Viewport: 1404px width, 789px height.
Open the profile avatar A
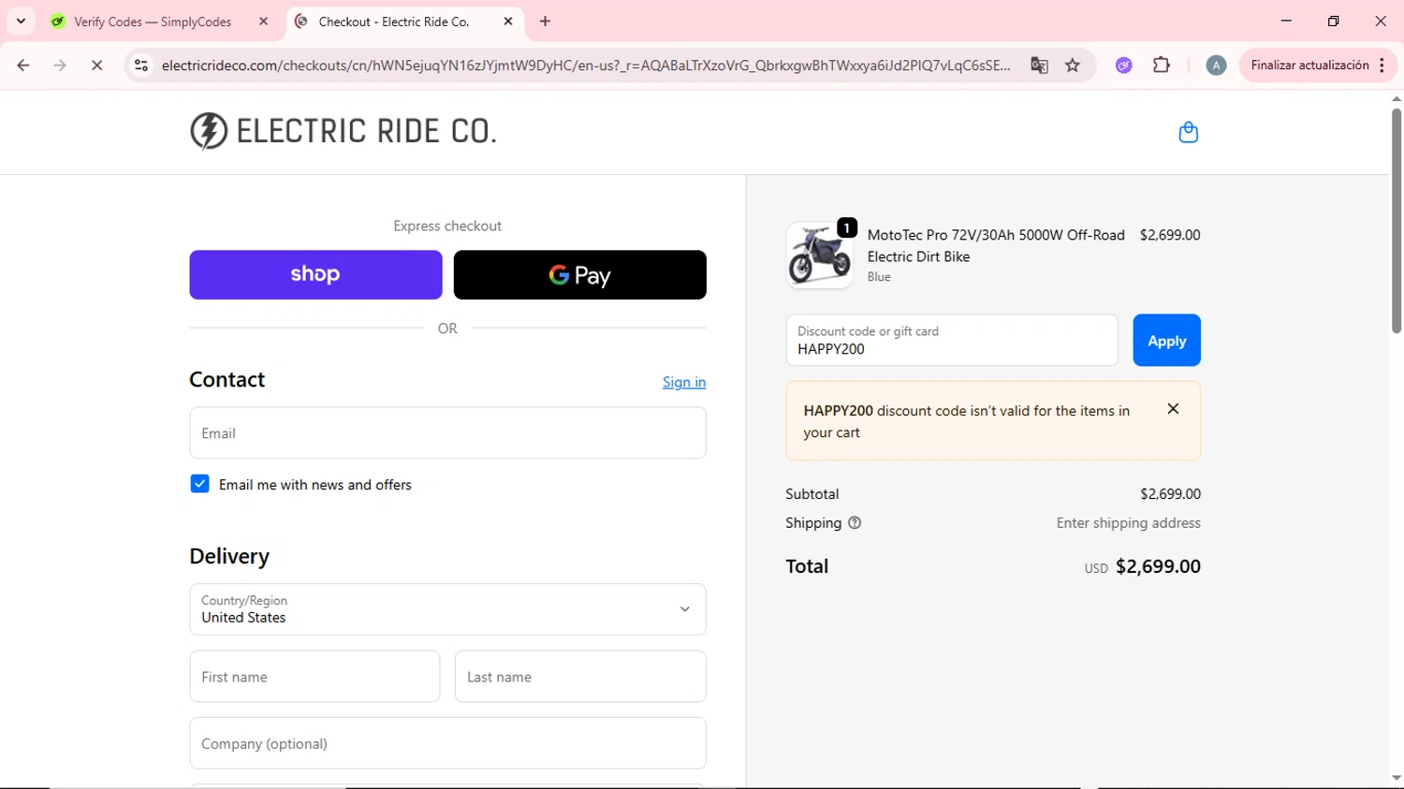pyautogui.click(x=1216, y=66)
